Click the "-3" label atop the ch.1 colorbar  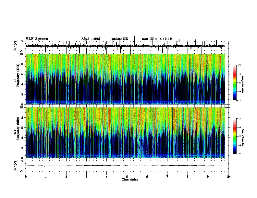point(239,65)
